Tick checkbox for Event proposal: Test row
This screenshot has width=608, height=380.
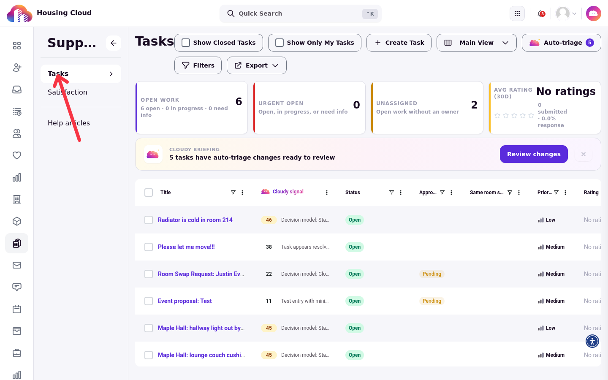pyautogui.click(x=149, y=301)
